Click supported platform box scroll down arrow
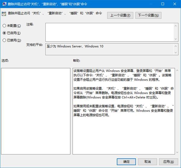Image resolution: width=181 pixels, height=168 pixels. [176, 53]
